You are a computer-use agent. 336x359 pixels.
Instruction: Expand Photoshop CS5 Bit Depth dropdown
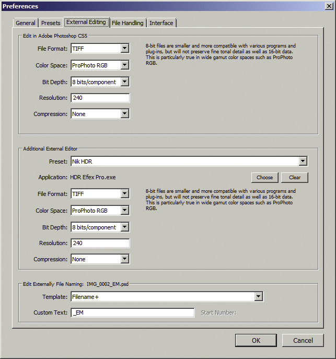point(100,82)
